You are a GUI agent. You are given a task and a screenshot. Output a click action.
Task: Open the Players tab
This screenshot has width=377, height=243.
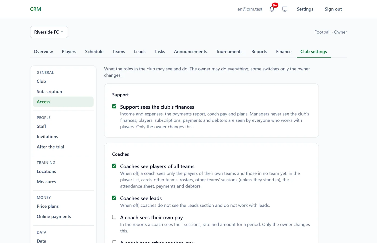[69, 51]
